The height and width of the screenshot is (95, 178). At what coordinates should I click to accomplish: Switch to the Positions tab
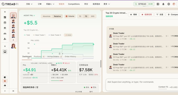coord(39,56)
